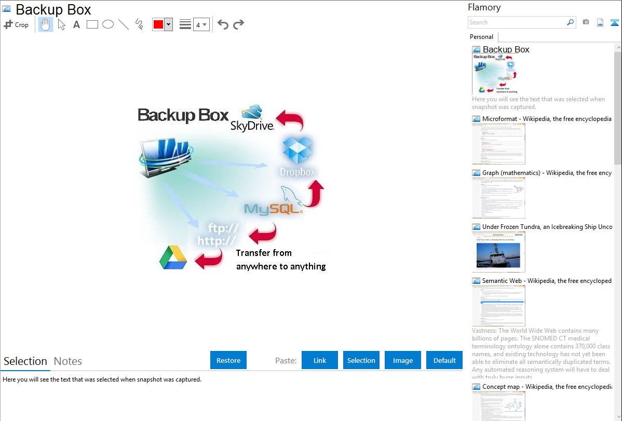Click the icon beside Under Frozen Tundra
622x421 pixels.
click(476, 226)
